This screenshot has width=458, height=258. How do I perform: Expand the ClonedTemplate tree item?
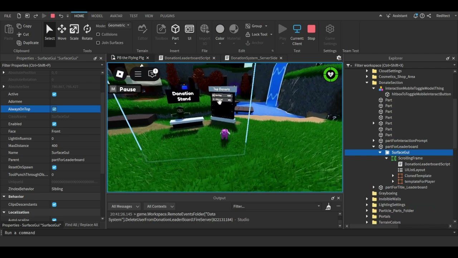click(393, 176)
